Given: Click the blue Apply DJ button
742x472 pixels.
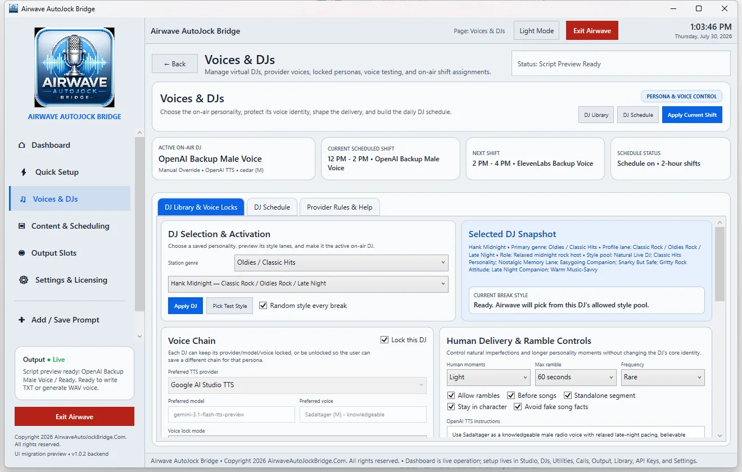Looking at the screenshot, I should point(185,306).
